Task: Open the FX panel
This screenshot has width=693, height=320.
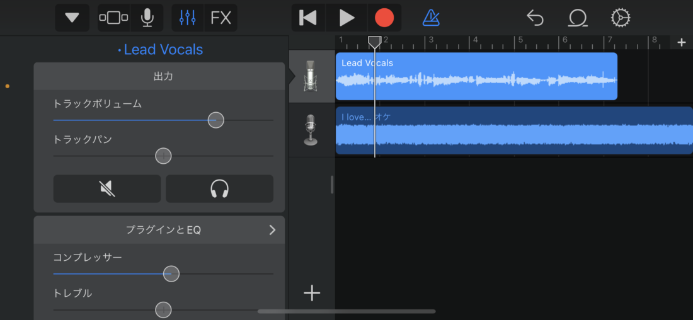Action: coord(220,18)
